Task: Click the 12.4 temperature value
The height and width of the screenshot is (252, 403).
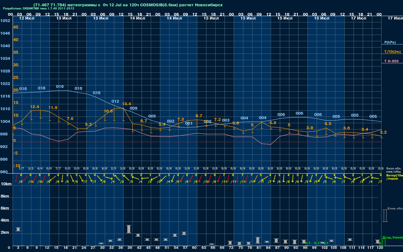Action: pos(35,107)
